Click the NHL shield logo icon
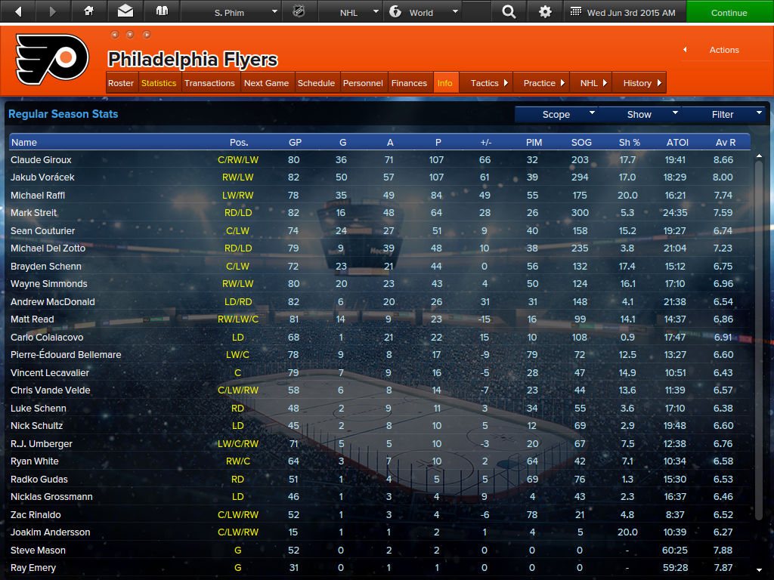Viewport: 774px width, 580px height. click(299, 11)
